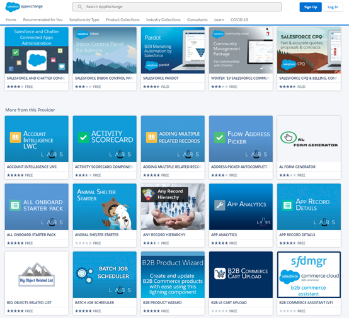Open Community Management Package thumbnail

coord(241,50)
